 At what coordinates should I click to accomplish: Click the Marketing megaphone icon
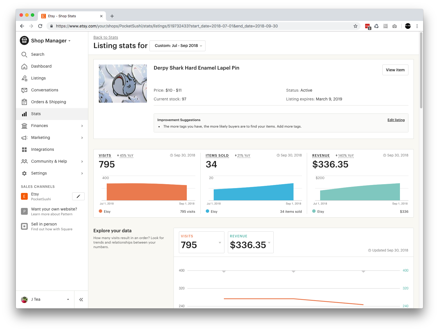tap(24, 137)
